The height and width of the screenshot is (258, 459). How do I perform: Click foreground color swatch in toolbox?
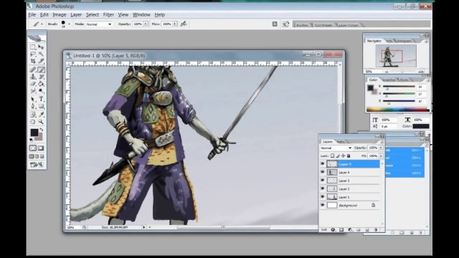coord(34,133)
